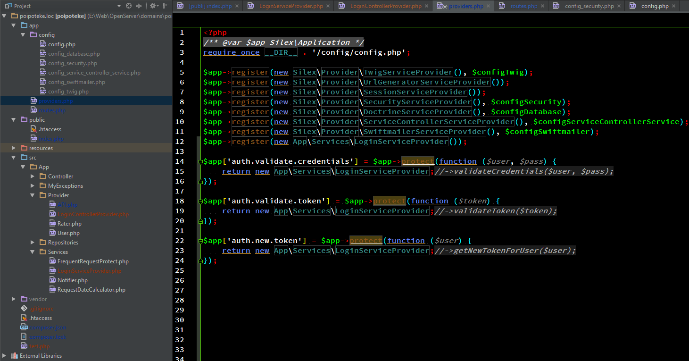Fold the auth.validate.credentials function at line 14
Image resolution: width=689 pixels, height=361 pixels.
[200, 162]
